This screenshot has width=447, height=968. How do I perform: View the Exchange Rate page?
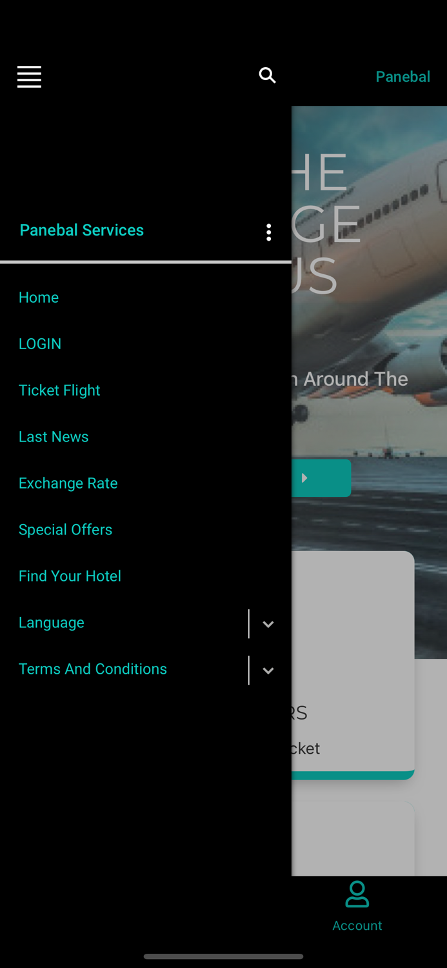(68, 483)
